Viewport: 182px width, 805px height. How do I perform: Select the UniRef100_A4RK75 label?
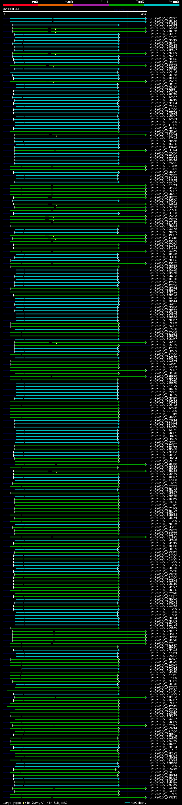[163, 254]
